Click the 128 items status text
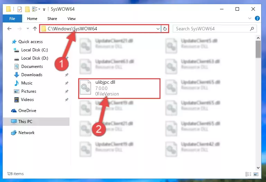Image resolution: width=266 pixels, height=182 pixels. pos(15,174)
